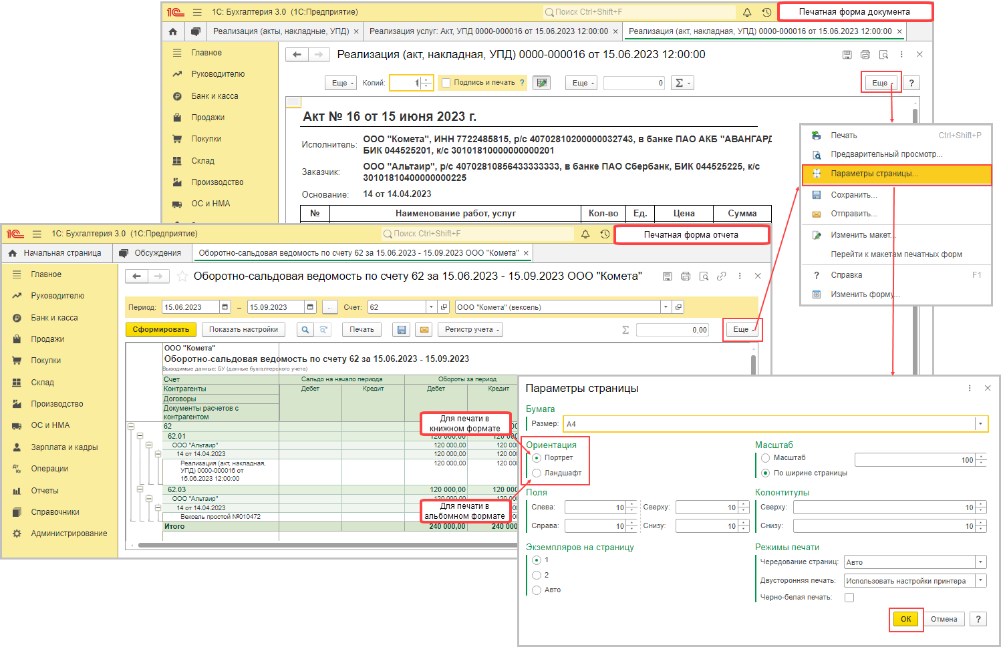Open organization ООО "Комета" dropdown arrow
Screen dimensions: 1001x647
tap(666, 307)
